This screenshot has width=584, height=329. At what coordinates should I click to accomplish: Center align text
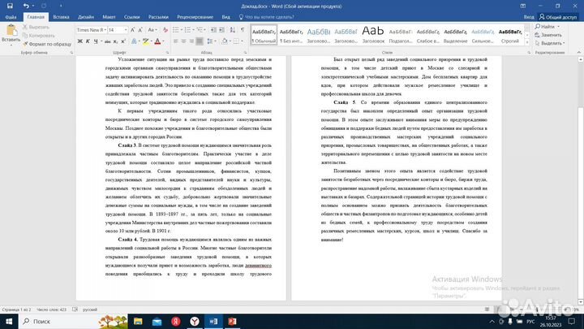click(183, 41)
